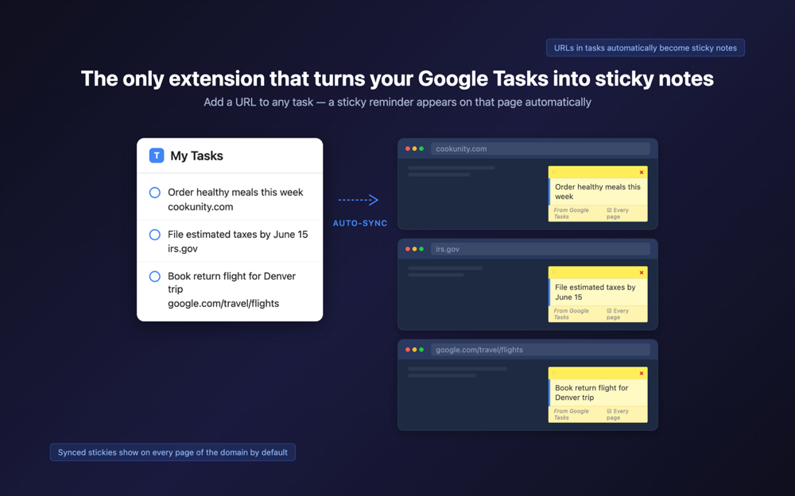The image size is (795, 496).
Task: Click Order healthy meals text in cookunity sticky
Action: coord(597,192)
